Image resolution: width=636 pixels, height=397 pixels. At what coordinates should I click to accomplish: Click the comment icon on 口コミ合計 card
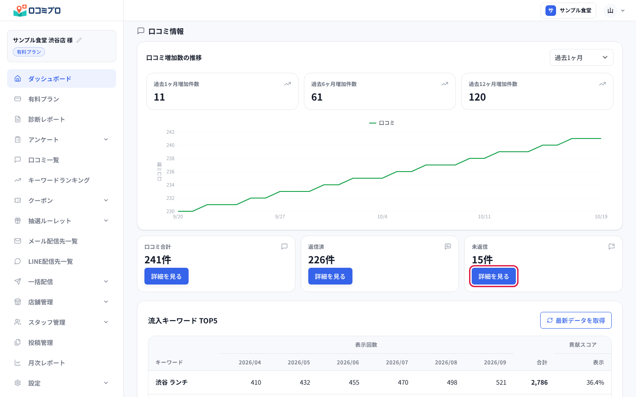284,247
